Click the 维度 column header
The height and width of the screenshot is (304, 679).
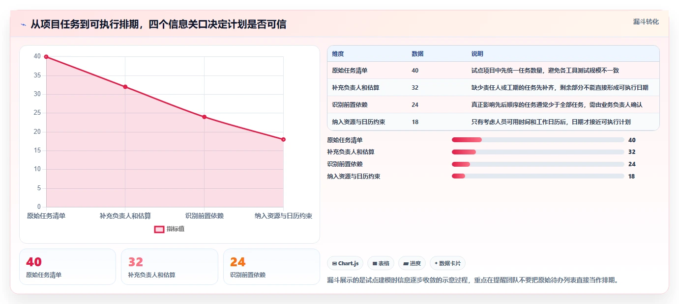coord(338,54)
